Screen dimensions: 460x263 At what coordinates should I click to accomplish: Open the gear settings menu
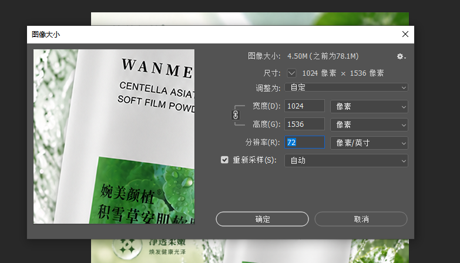pos(401,56)
